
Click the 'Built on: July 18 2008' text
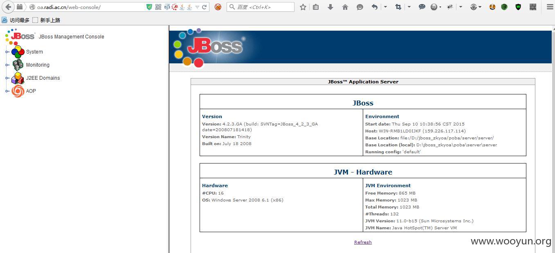point(227,144)
